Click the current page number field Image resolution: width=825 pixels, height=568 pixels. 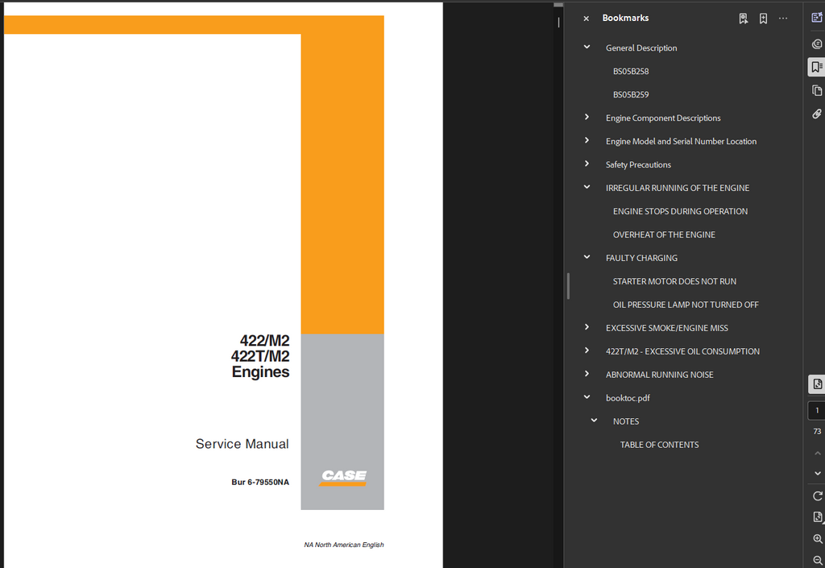coord(817,410)
